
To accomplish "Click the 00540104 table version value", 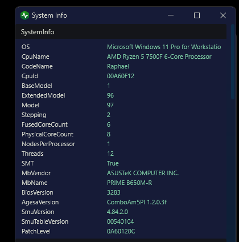I will (x=121, y=221).
